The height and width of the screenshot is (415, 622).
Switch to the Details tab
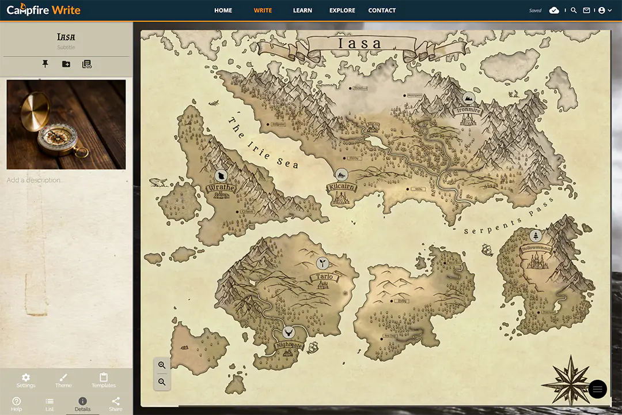tap(82, 404)
